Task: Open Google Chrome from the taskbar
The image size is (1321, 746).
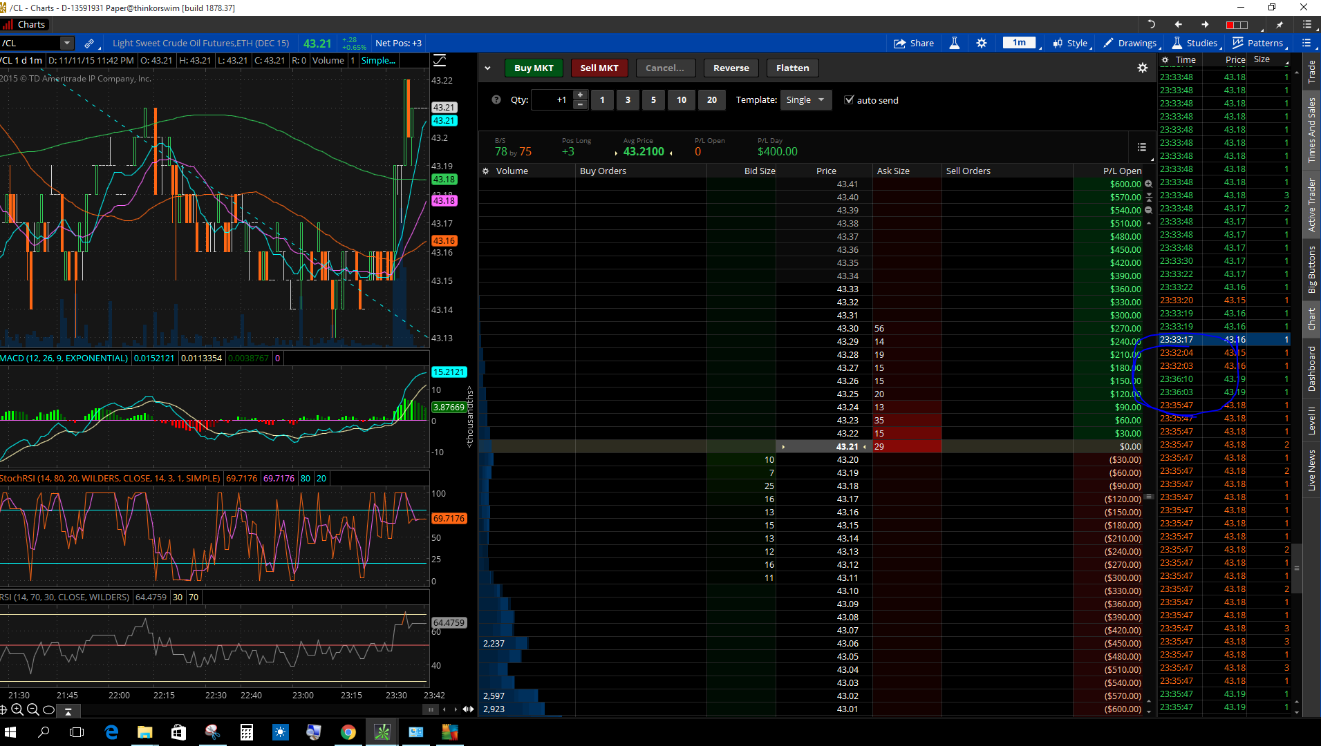Action: pos(348,732)
